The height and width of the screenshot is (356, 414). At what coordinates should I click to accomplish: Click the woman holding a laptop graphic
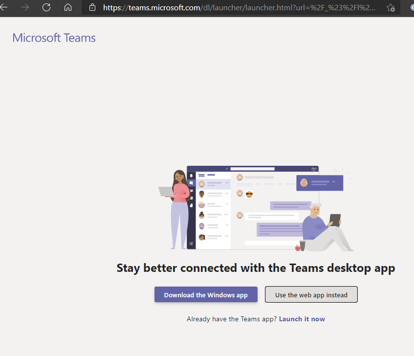coord(178,205)
